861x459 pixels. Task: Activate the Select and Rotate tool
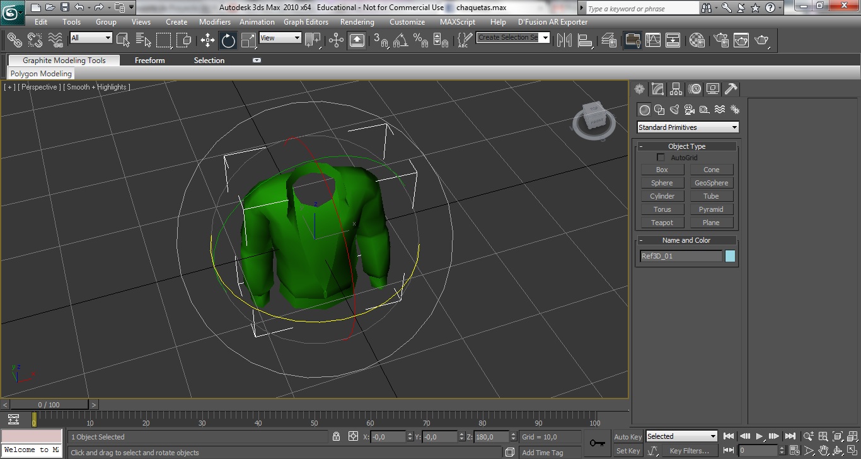pos(228,40)
